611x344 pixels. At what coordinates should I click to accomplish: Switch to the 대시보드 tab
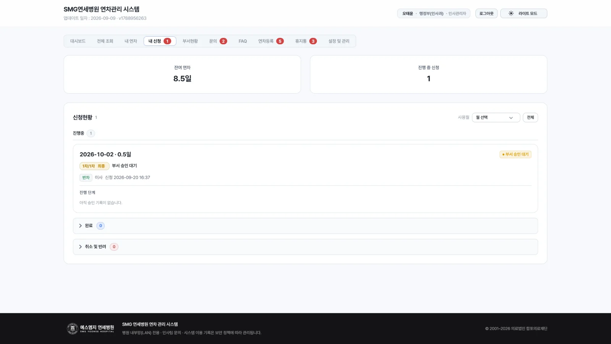78,41
